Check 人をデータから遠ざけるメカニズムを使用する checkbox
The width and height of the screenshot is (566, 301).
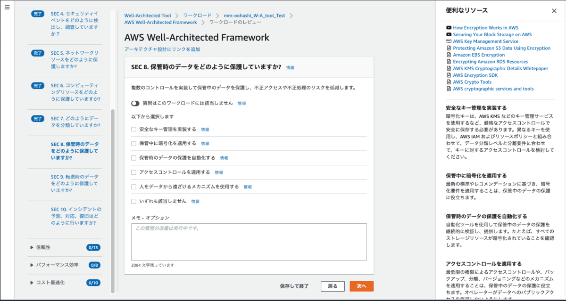coord(134,187)
